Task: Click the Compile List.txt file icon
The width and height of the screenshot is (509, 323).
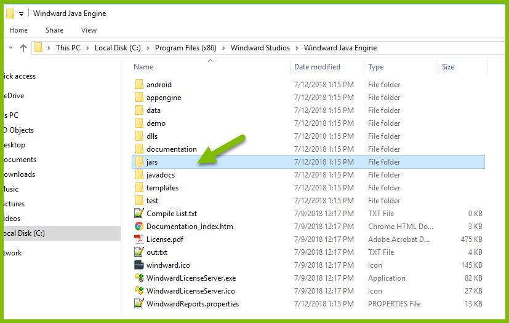Action: click(x=139, y=213)
